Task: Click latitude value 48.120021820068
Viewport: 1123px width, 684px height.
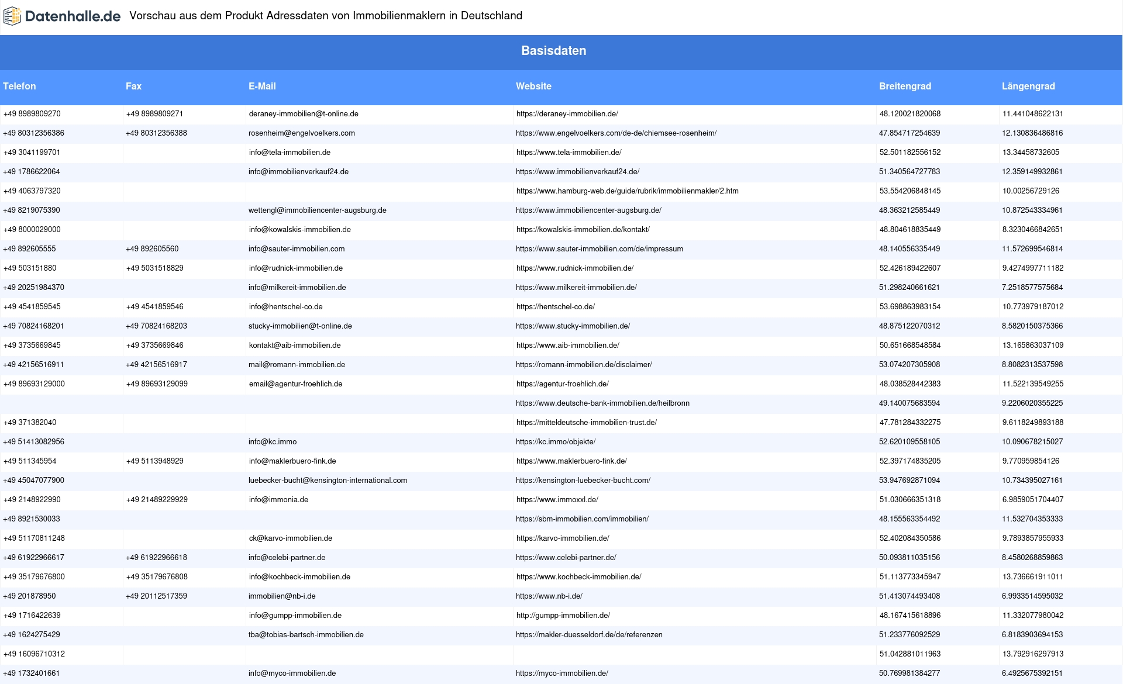Action: pyautogui.click(x=910, y=114)
